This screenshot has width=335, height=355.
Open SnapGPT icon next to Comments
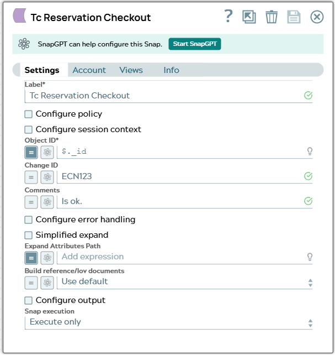(47, 202)
